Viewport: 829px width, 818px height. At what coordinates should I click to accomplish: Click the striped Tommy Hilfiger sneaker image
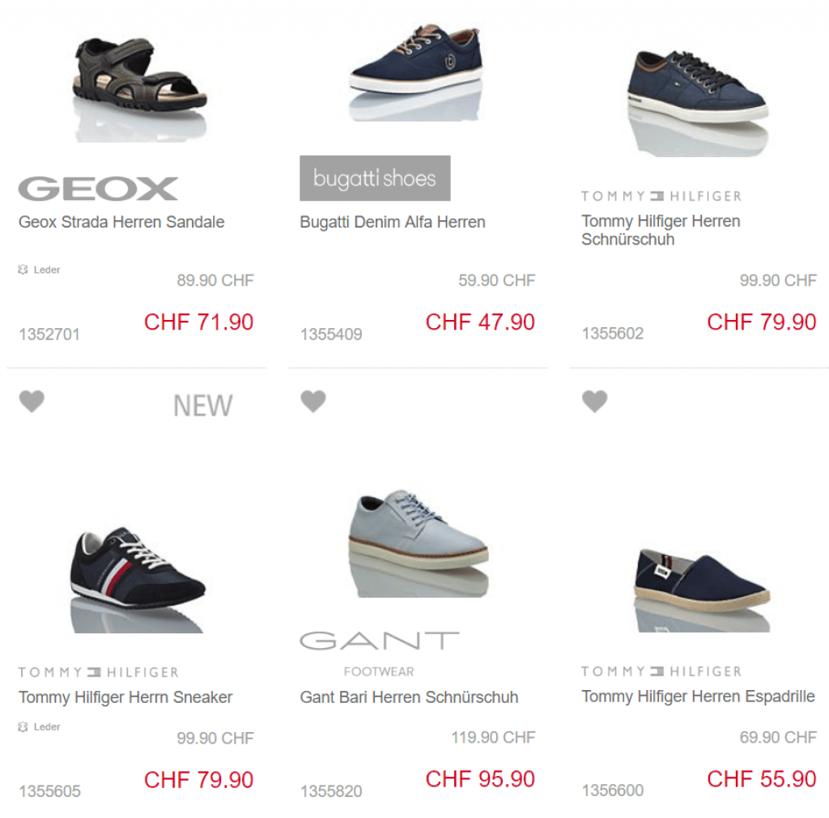click(138, 579)
